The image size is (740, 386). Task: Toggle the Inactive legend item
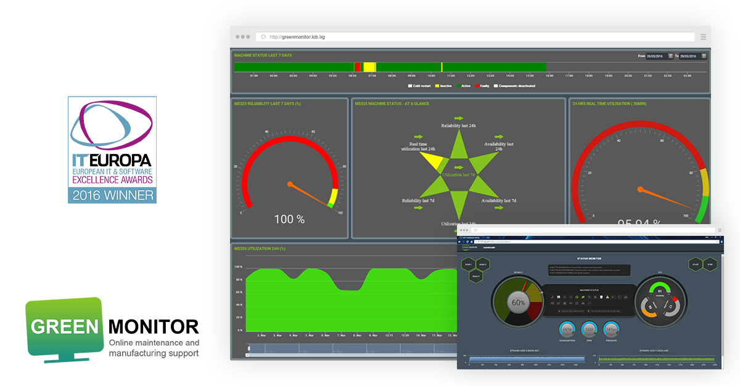click(x=443, y=86)
